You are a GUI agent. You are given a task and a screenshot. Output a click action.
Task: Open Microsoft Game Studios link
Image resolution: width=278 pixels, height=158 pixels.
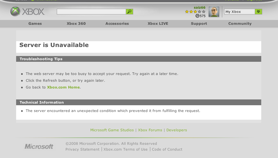[112, 130]
